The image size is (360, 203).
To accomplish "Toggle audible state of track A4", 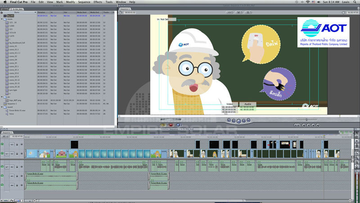I will (x=2, y=185).
